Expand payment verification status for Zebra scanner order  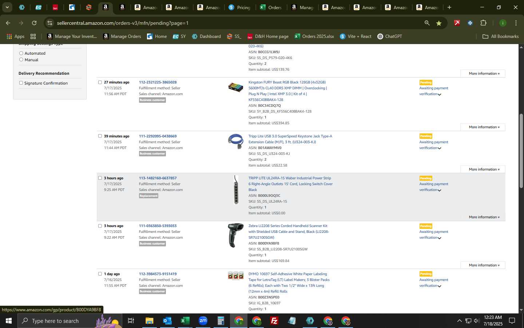point(440,238)
